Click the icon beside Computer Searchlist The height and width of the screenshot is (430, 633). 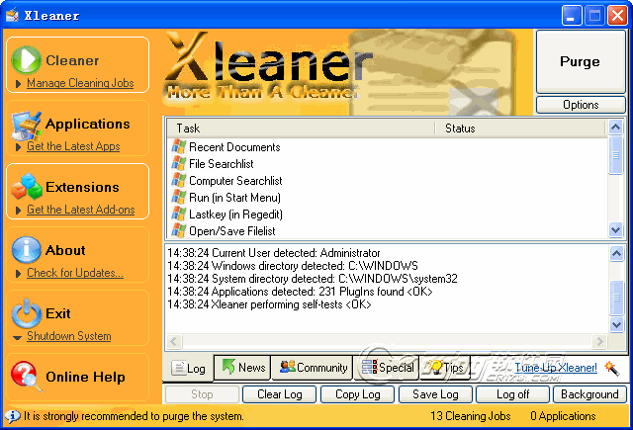(x=178, y=180)
